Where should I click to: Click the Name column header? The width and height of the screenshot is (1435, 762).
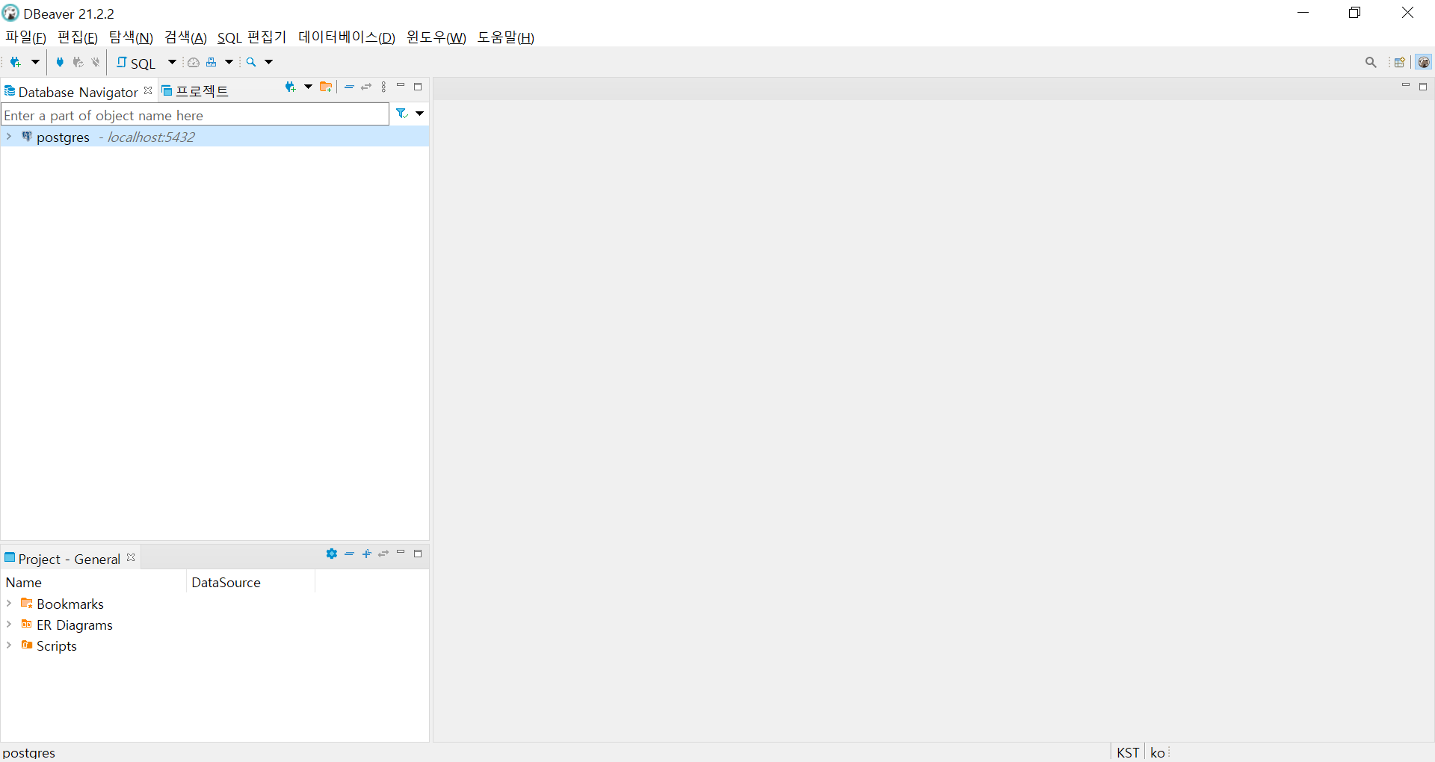[93, 582]
